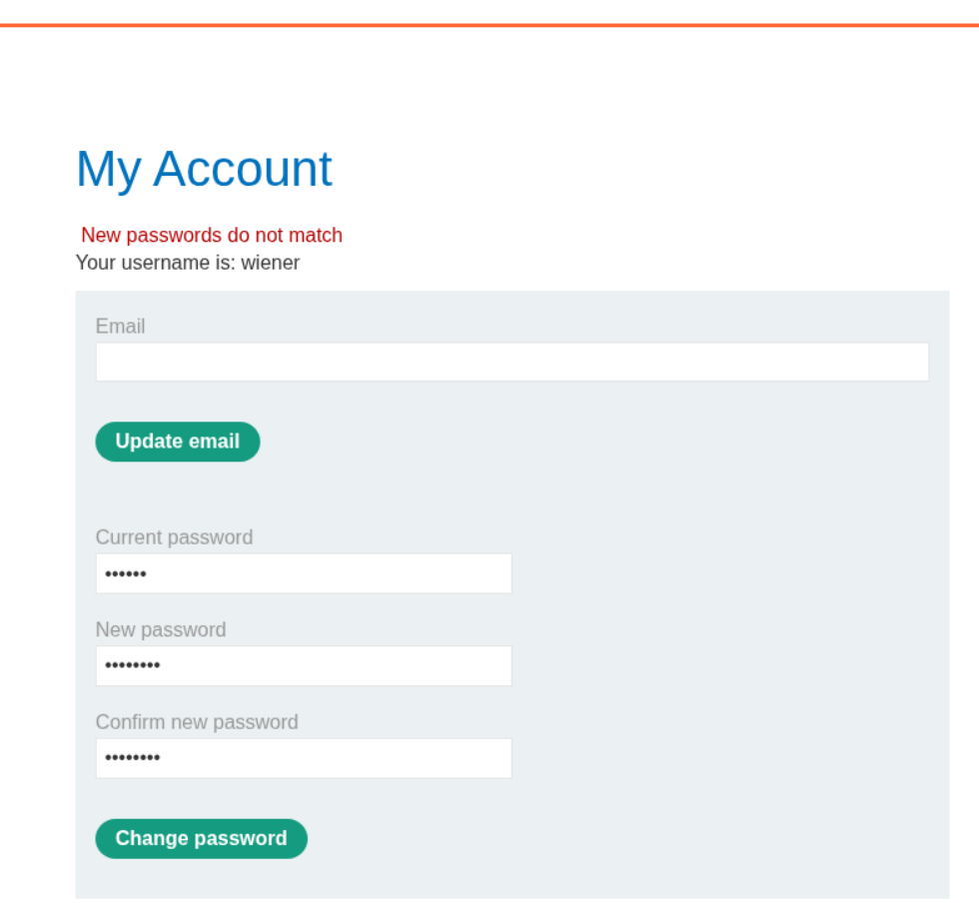Click the orange divider line at top
Image resolution: width=979 pixels, height=921 pixels.
pyautogui.click(x=489, y=25)
